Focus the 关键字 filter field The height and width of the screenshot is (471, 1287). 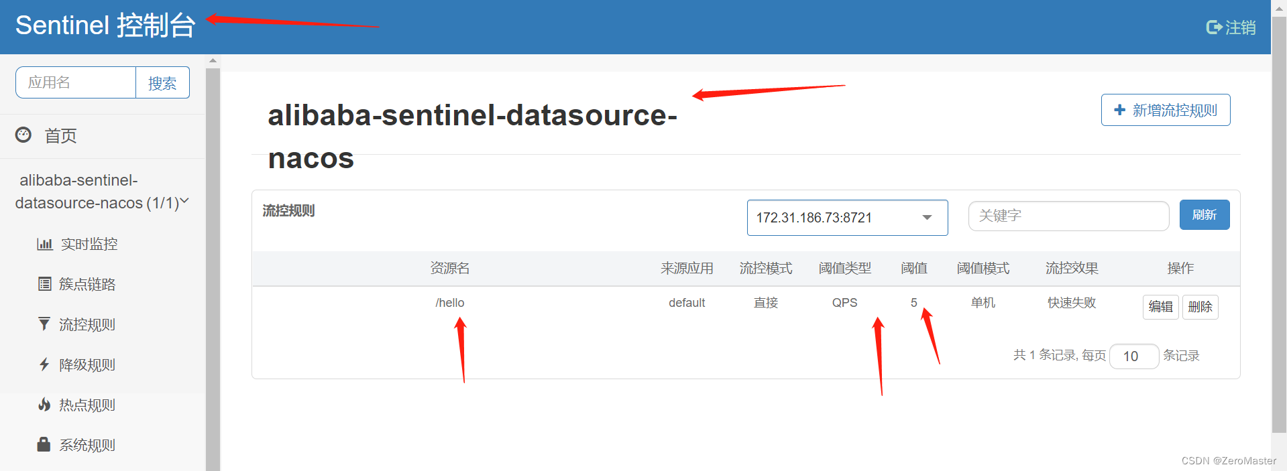coord(1068,216)
